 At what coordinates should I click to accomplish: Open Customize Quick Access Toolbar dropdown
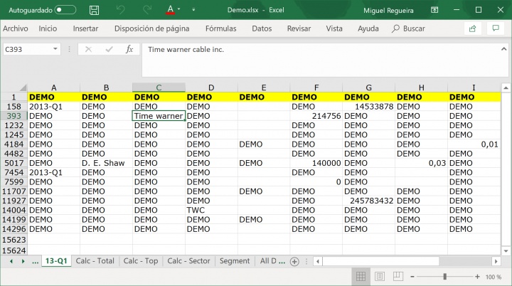tap(193, 10)
